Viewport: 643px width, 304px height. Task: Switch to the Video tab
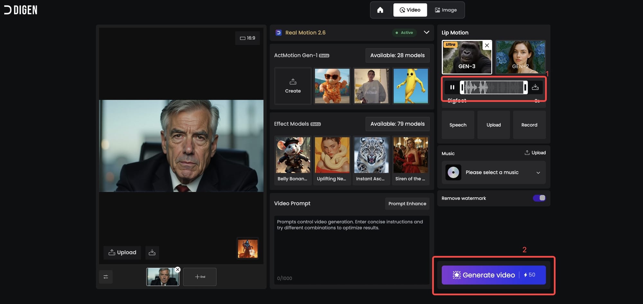click(410, 10)
